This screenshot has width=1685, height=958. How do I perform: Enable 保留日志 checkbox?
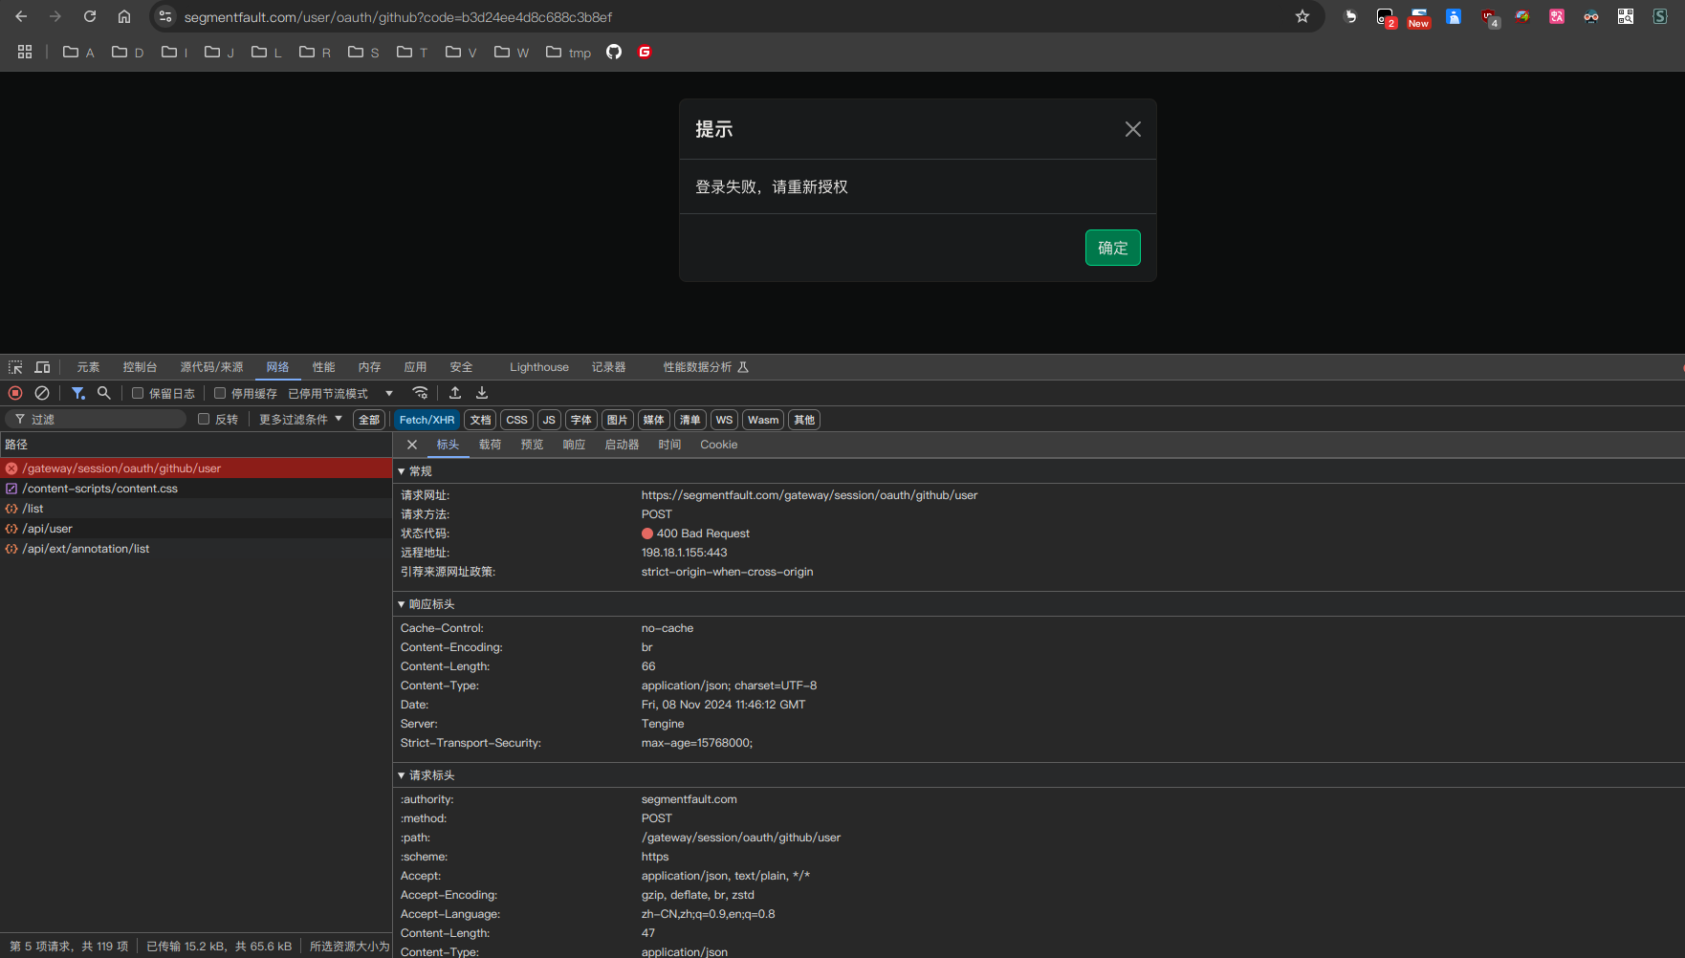click(x=138, y=393)
